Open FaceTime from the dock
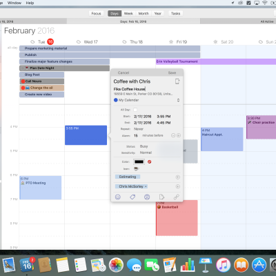 [x=152, y=265]
